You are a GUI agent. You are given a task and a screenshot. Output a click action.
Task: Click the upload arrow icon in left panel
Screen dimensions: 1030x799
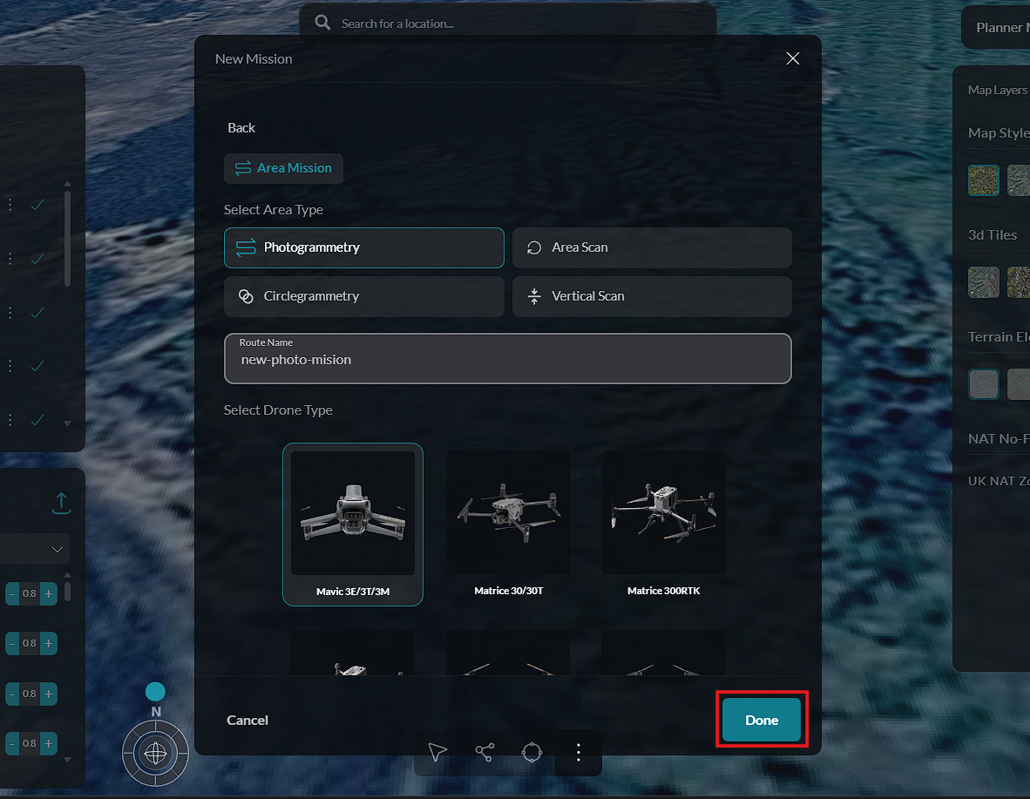pos(61,504)
